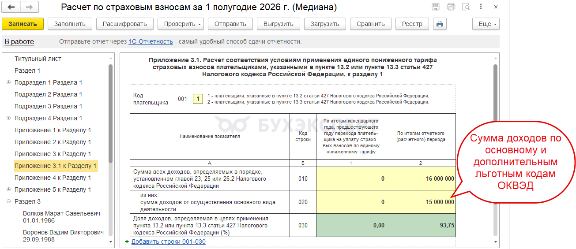This screenshot has width=576, height=249.
Task: Click the Код плательщика field with value 1
Action: 198,99
